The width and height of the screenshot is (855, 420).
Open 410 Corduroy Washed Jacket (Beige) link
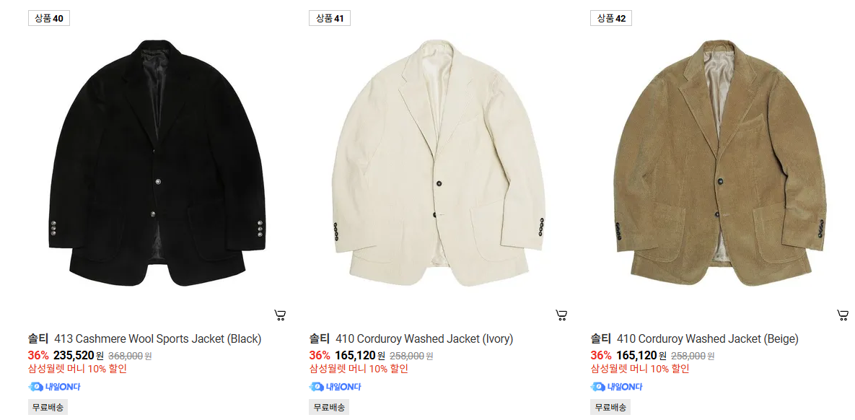pos(707,338)
